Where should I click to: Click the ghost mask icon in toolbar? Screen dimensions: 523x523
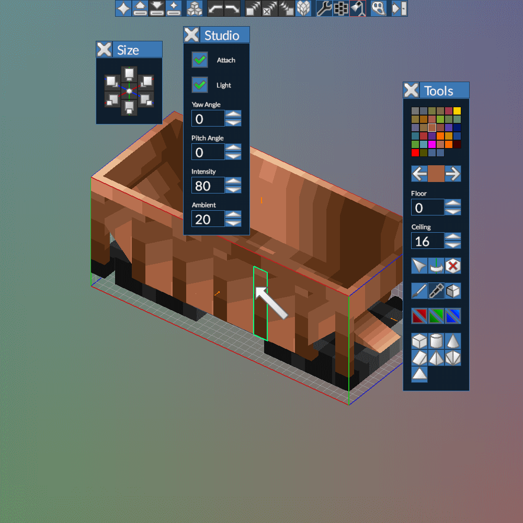(x=379, y=8)
